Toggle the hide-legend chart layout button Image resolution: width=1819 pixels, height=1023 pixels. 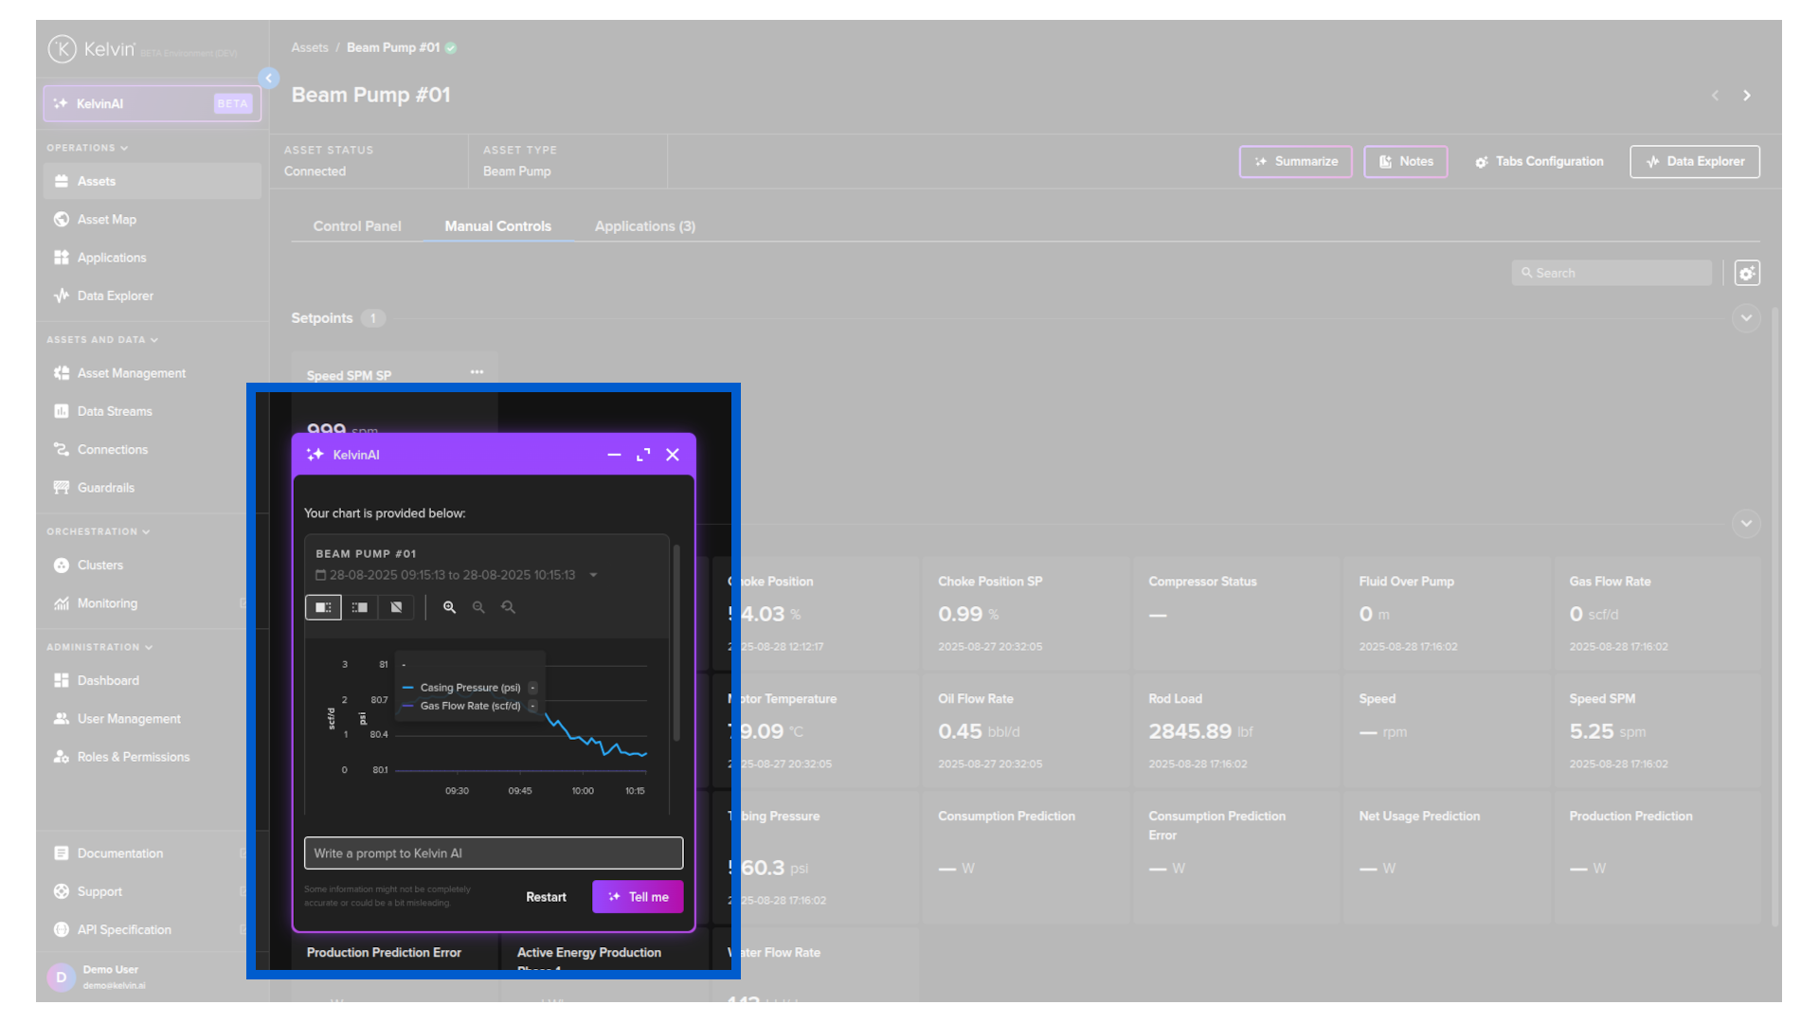(x=396, y=607)
